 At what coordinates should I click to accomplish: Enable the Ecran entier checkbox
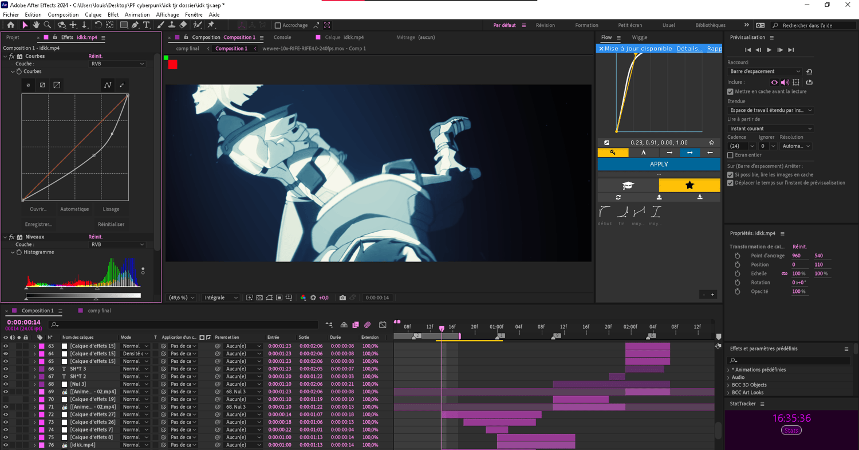coord(730,155)
